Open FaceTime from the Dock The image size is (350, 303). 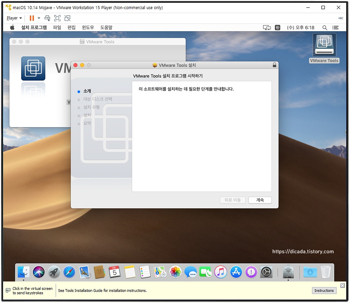pyautogui.click(x=206, y=272)
